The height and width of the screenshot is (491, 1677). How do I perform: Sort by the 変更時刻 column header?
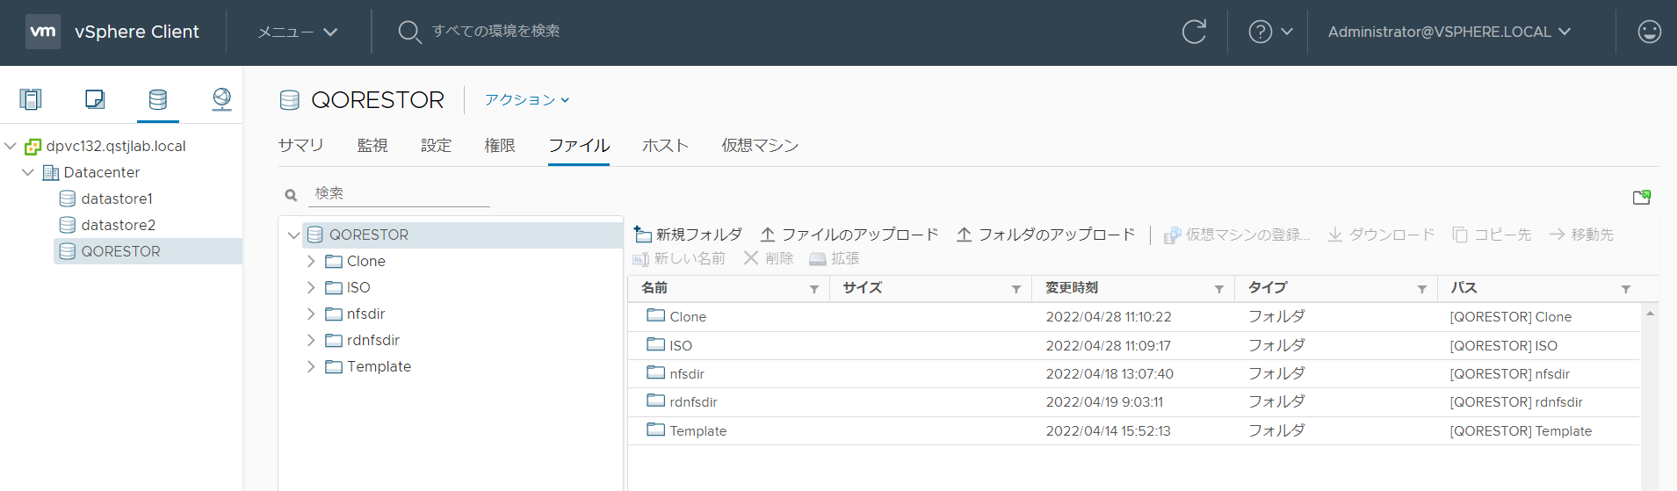point(1072,288)
